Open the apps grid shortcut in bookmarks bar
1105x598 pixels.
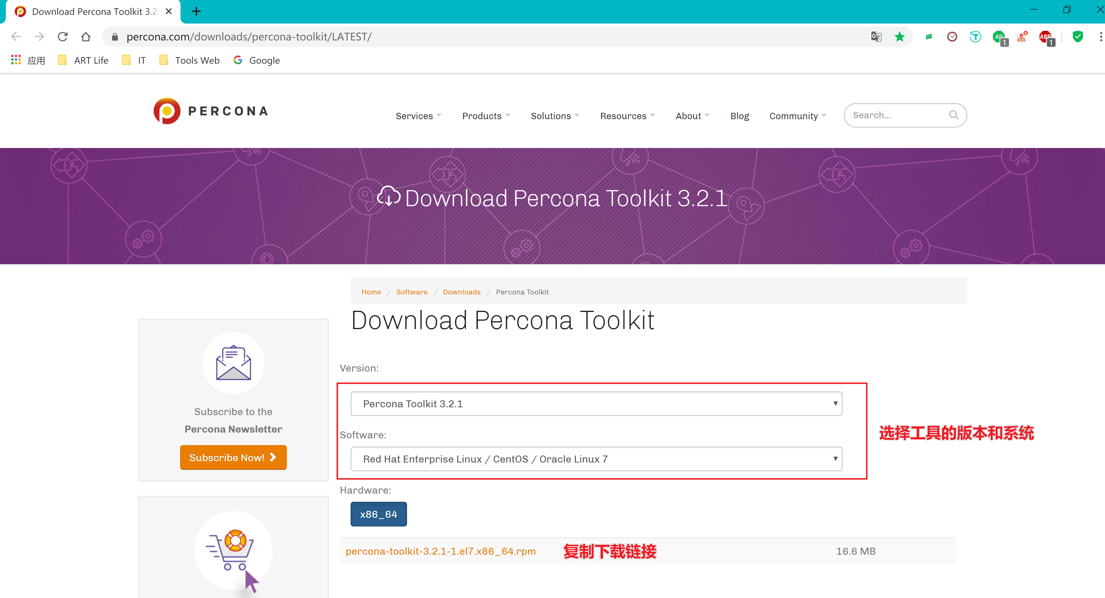[16, 60]
